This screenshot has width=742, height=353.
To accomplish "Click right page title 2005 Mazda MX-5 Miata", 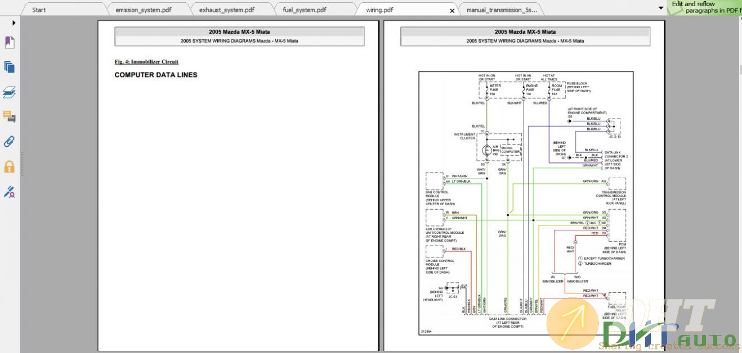I will [525, 32].
